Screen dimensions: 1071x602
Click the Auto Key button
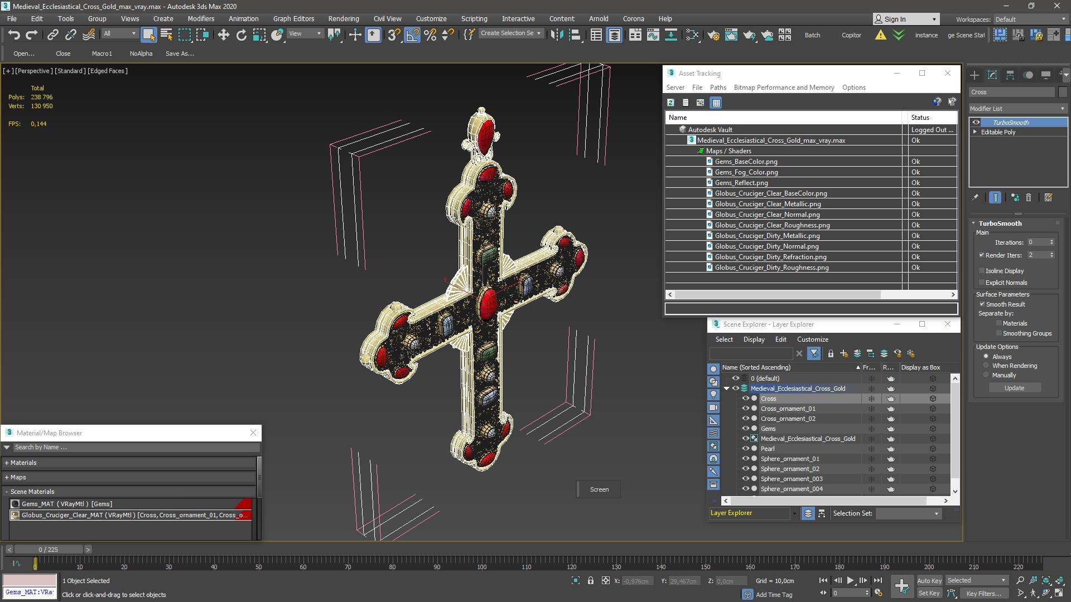point(929,581)
